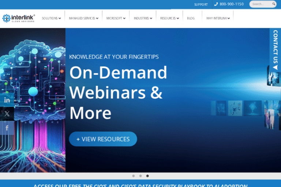This screenshot has height=187, width=281.
Task: Go to the second carousel slide dot
Action: [140, 176]
